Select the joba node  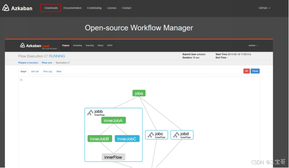(139, 93)
